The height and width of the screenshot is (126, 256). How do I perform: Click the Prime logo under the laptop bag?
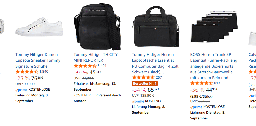[138, 101]
